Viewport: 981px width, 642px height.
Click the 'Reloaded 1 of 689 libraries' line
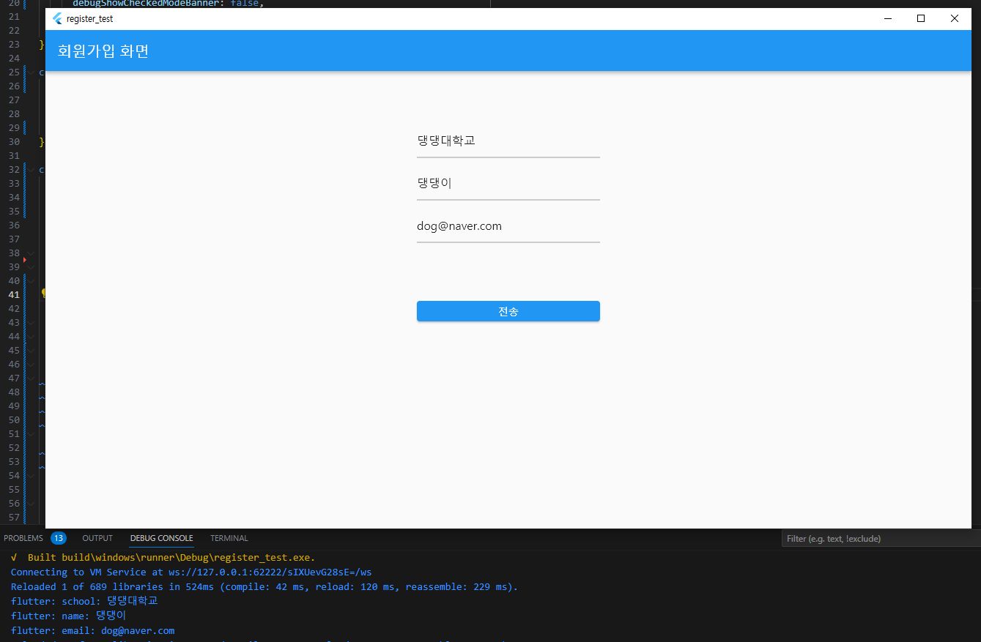264,586
